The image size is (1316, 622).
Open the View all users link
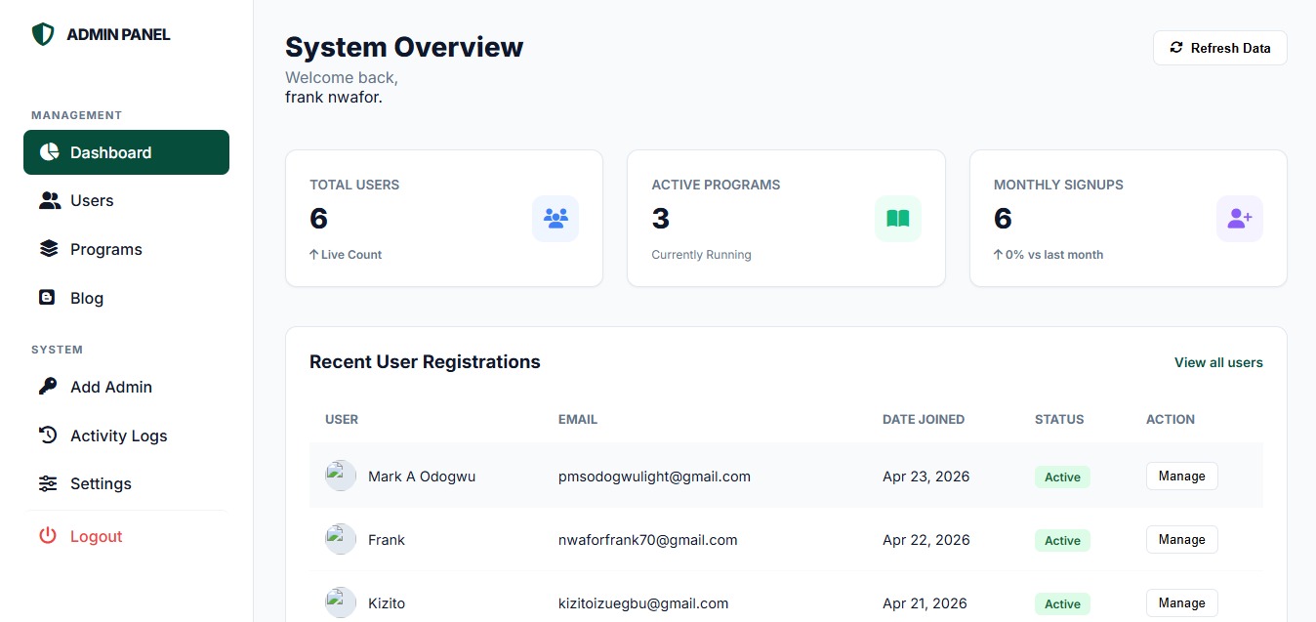coord(1217,362)
